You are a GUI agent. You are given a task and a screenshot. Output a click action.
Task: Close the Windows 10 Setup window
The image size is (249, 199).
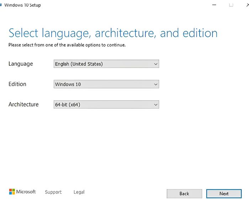tap(248, 5)
